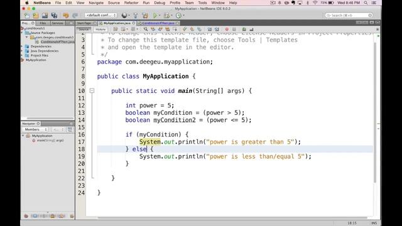Open the Debug menu
This screenshot has height=226, width=402.
pos(160,3)
